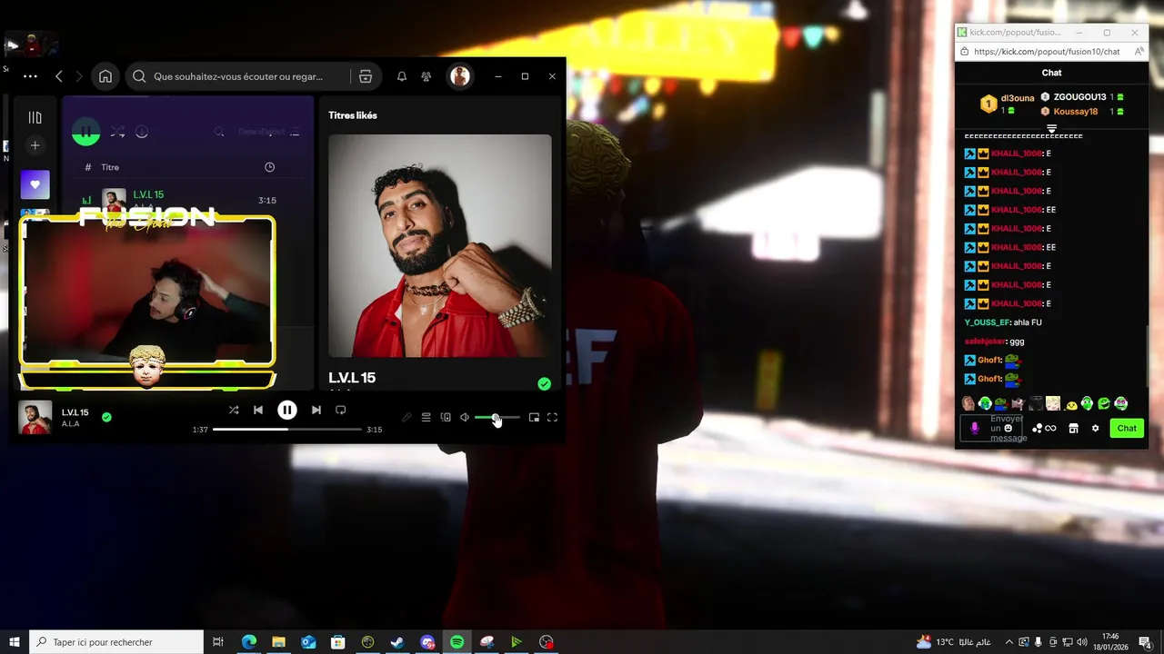Open the Liked Songs heart playlist

35,184
